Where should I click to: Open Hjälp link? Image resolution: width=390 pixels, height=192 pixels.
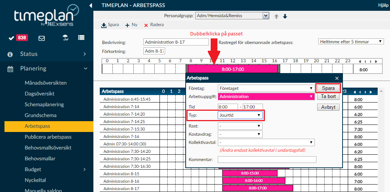pyautogui.click(x=383, y=6)
